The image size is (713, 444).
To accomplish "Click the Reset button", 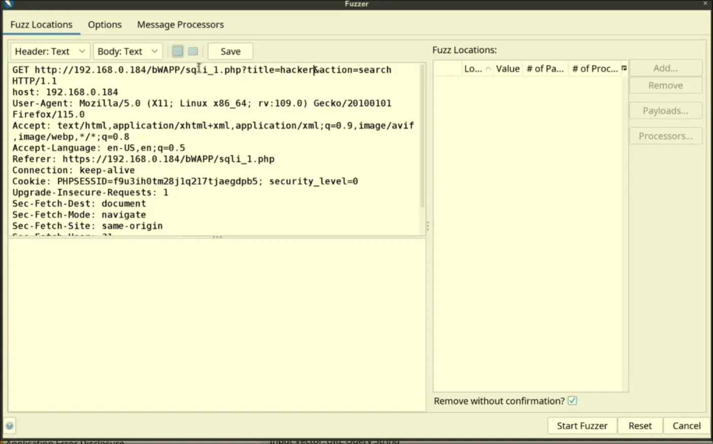I will point(640,426).
